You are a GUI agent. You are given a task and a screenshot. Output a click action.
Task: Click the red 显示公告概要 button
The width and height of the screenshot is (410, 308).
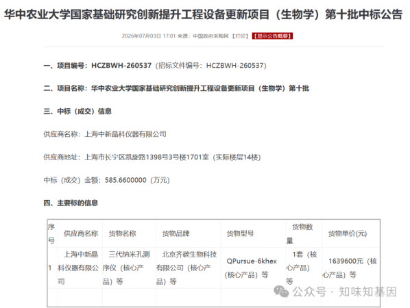tap(272, 36)
